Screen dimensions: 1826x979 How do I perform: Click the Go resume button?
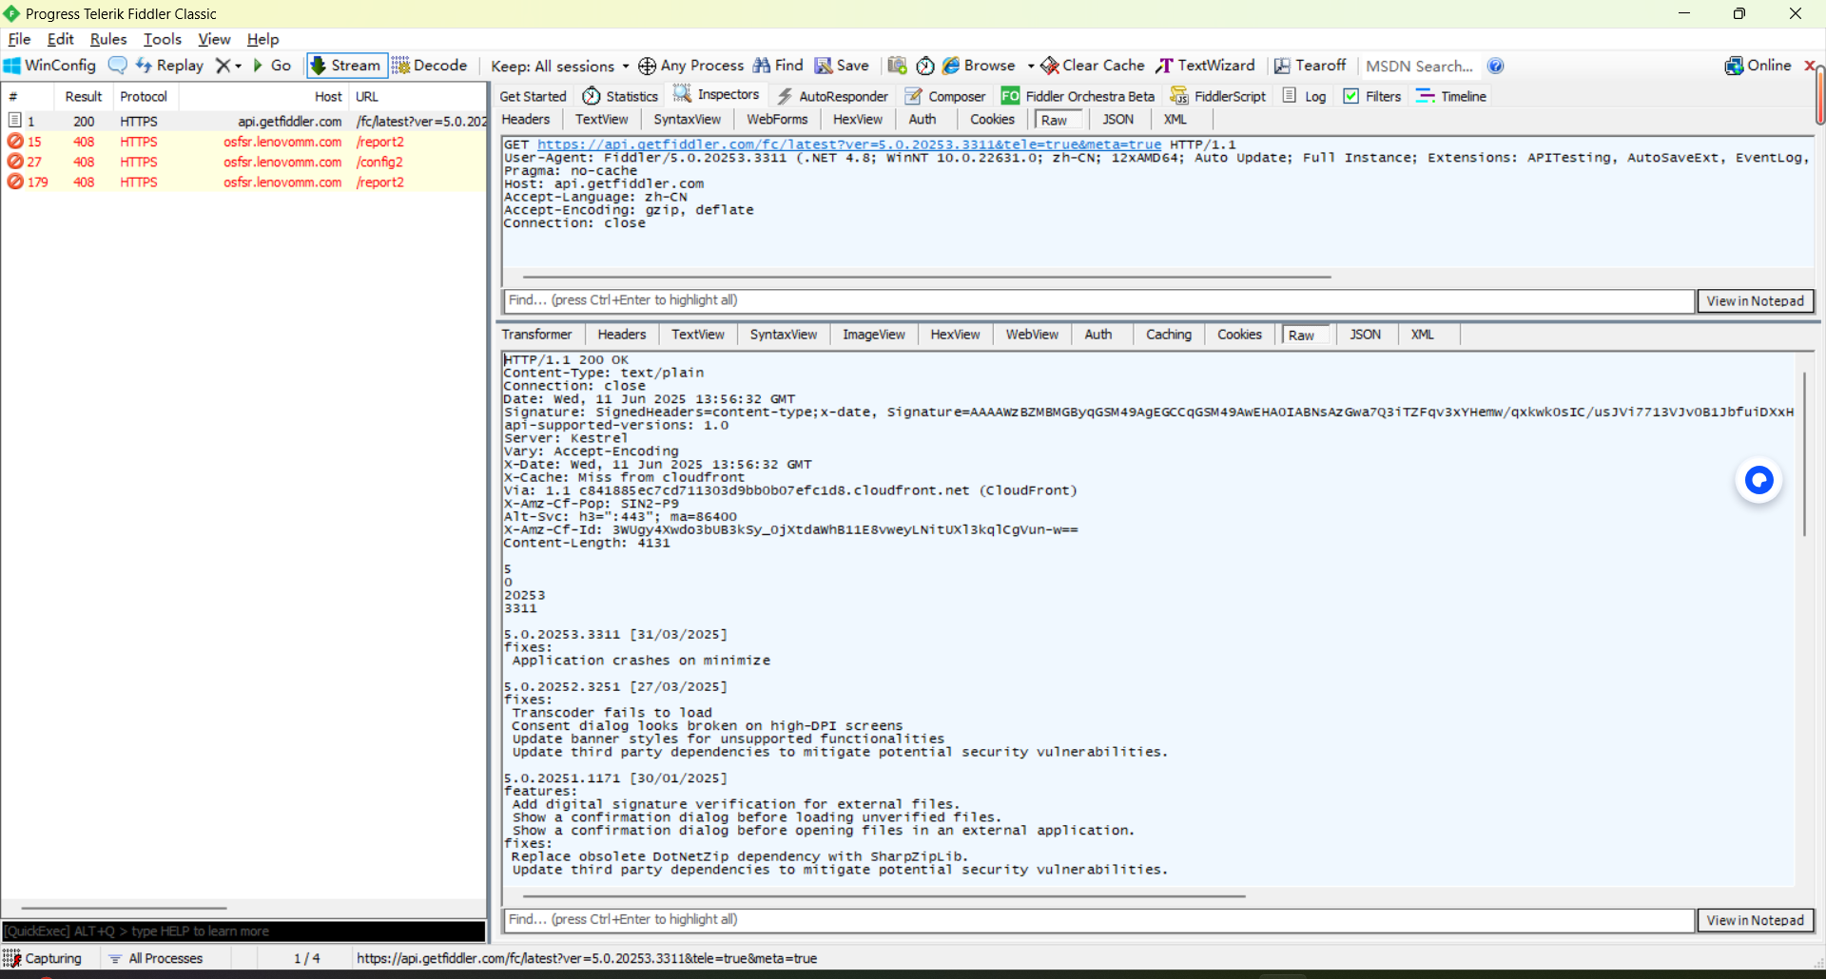click(x=272, y=66)
